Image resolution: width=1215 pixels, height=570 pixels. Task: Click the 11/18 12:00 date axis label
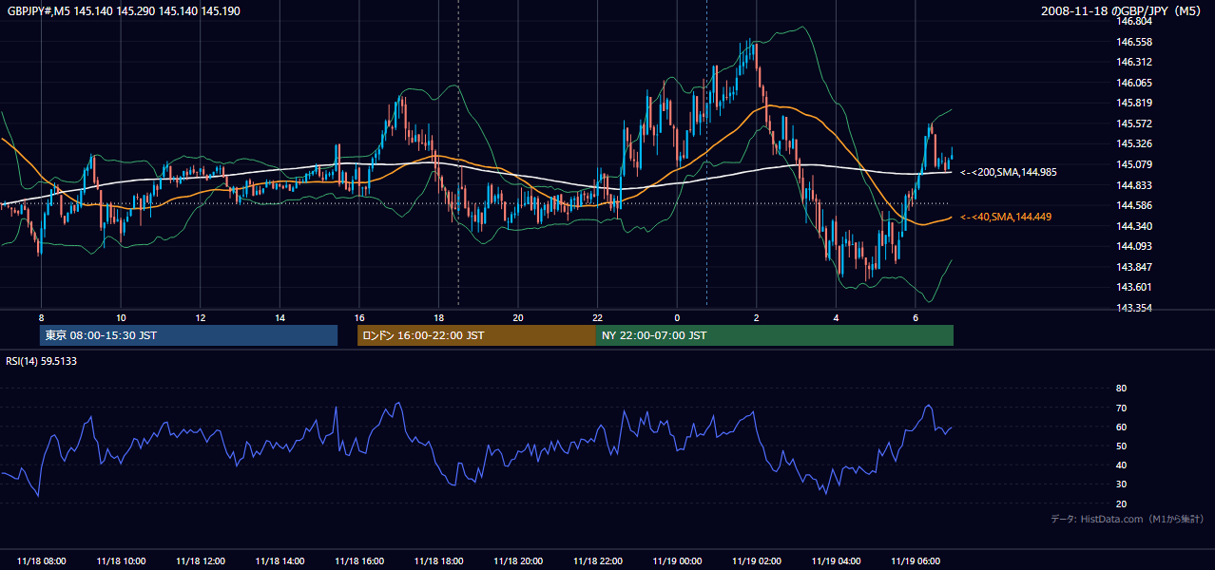coord(201,561)
